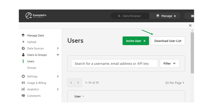Open the Data Browser tab
The height and width of the screenshot is (112, 213).
pyautogui.click(x=130, y=16)
